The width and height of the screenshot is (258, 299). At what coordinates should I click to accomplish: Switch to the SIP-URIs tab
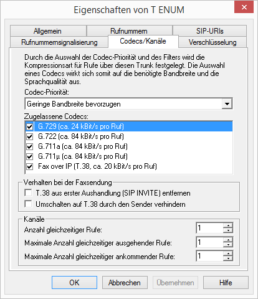point(209,31)
